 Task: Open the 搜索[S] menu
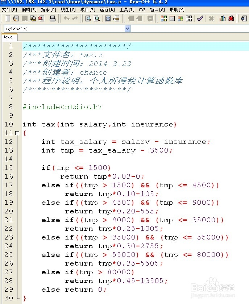click(49, 10)
